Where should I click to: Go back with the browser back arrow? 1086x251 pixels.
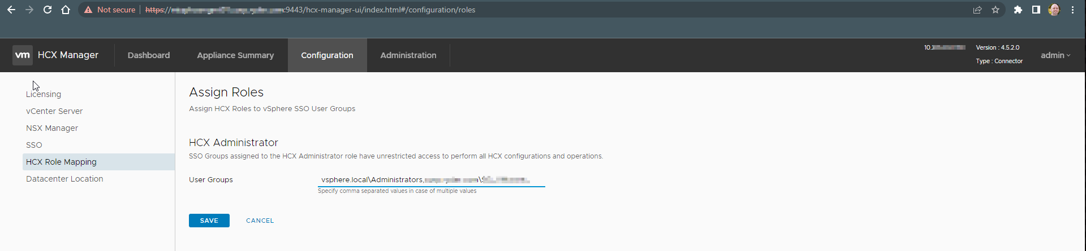(11, 10)
